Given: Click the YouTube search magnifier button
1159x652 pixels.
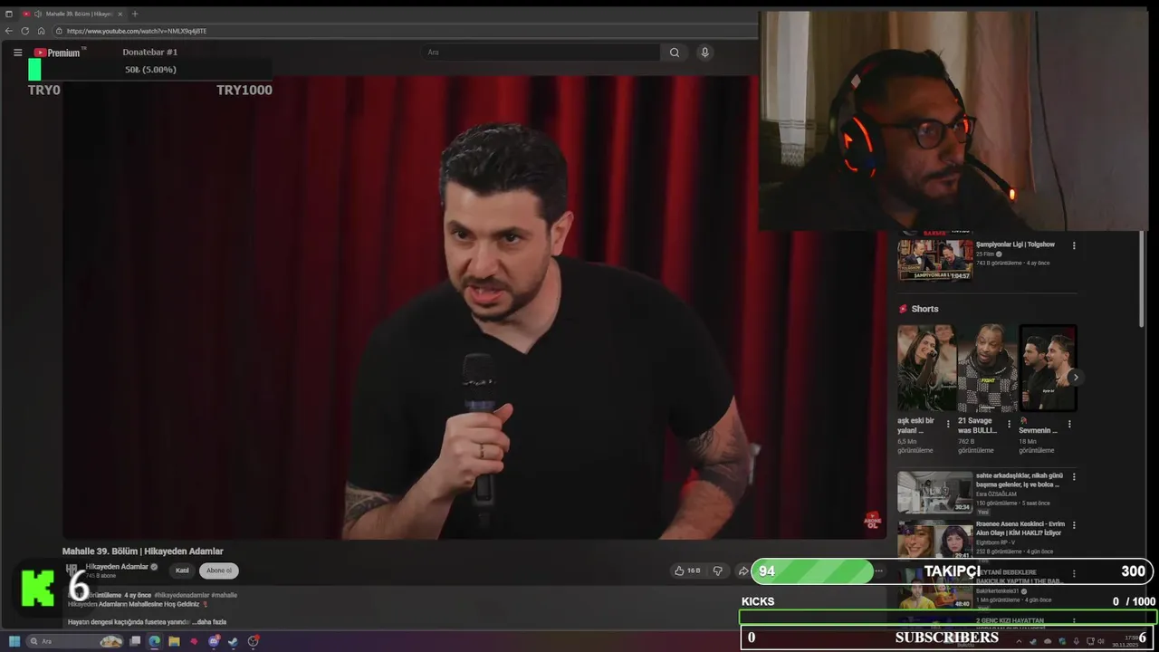Looking at the screenshot, I should click(x=675, y=53).
